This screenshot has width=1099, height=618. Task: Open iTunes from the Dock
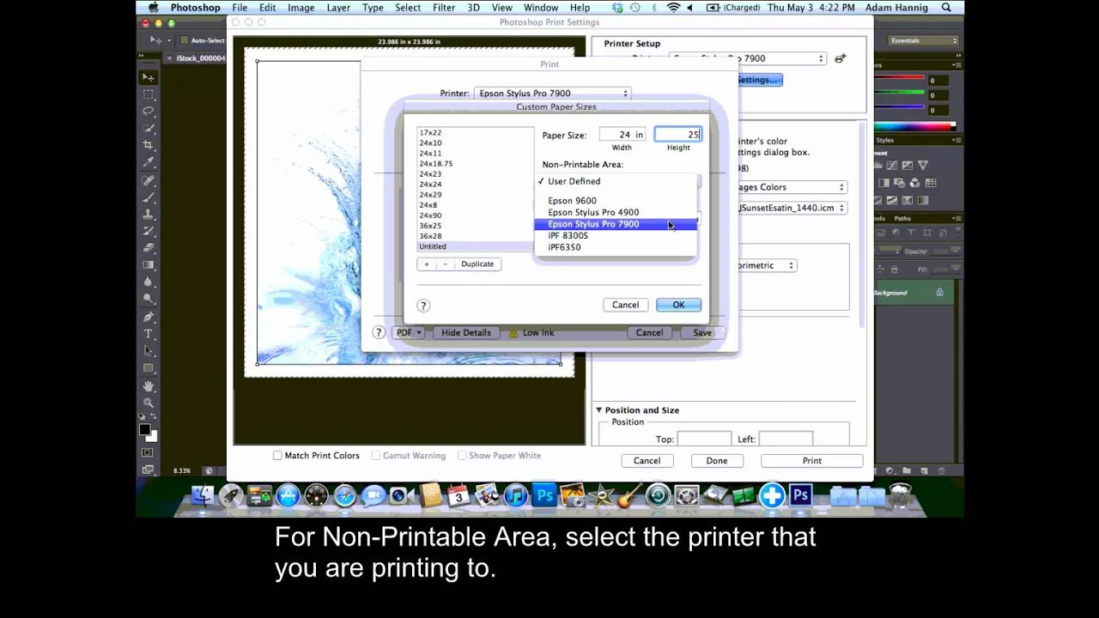pyautogui.click(x=515, y=495)
